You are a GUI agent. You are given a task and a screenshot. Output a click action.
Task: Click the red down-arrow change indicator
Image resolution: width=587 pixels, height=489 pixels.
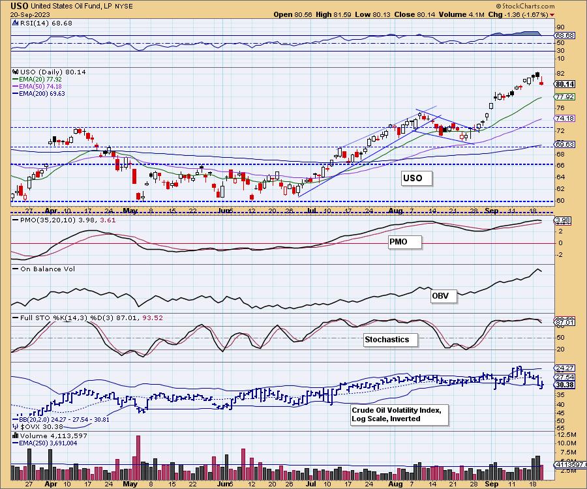click(552, 15)
